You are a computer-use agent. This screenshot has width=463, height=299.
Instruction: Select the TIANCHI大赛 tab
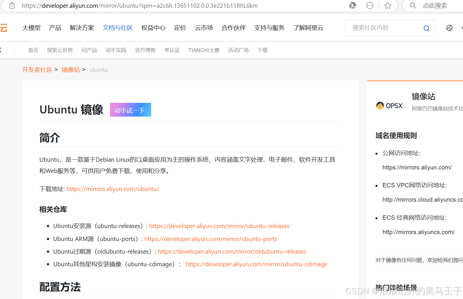coord(204,50)
